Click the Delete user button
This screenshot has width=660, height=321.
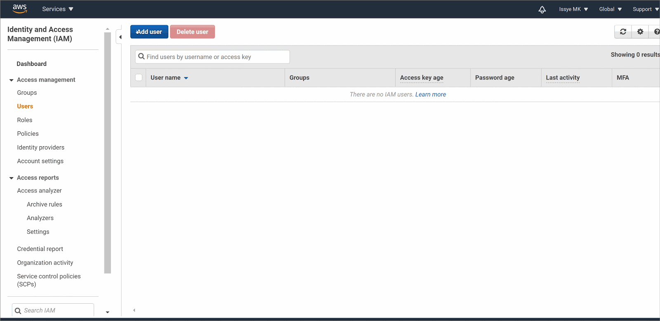[192, 32]
